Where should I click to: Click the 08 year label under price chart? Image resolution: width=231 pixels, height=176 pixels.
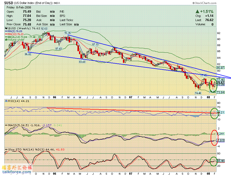click(208, 97)
